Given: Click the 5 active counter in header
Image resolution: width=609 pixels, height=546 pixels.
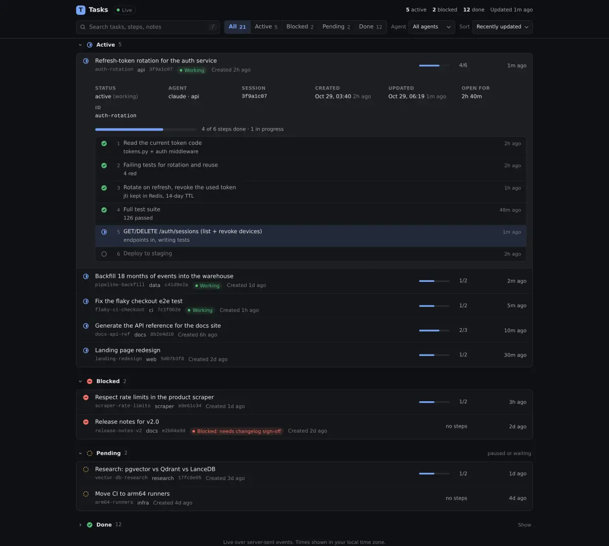Looking at the screenshot, I should pos(416,10).
